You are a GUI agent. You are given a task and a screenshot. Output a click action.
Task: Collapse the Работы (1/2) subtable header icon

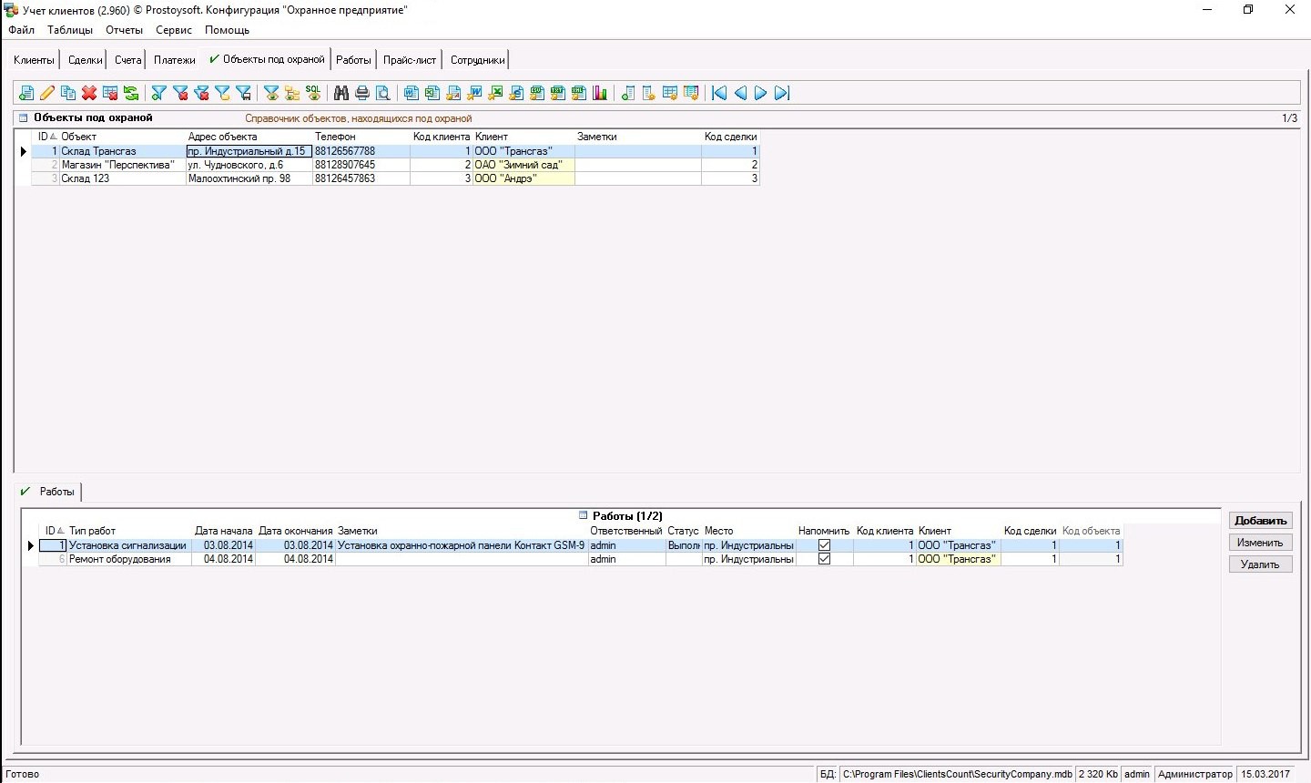coord(584,515)
